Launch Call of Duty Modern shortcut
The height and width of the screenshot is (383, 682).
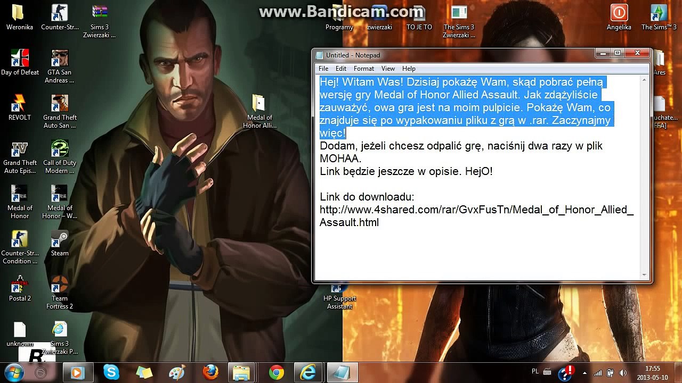tap(60, 157)
